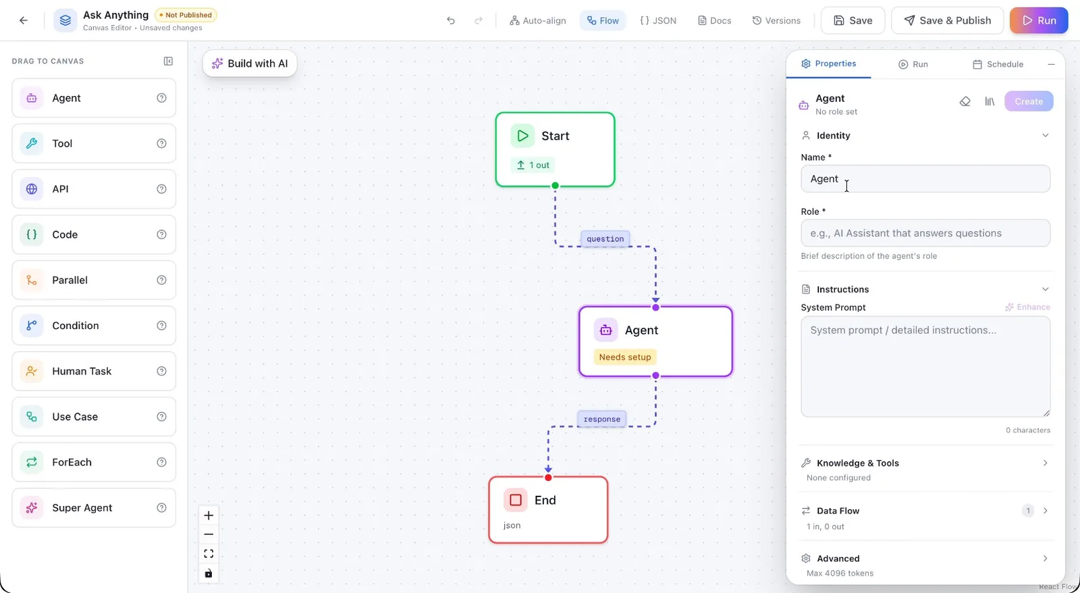Open help for the Condition component

161,326
